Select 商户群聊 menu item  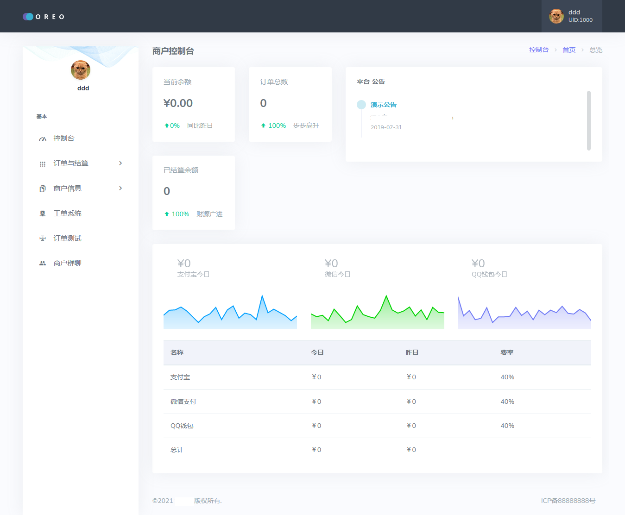[x=67, y=263]
